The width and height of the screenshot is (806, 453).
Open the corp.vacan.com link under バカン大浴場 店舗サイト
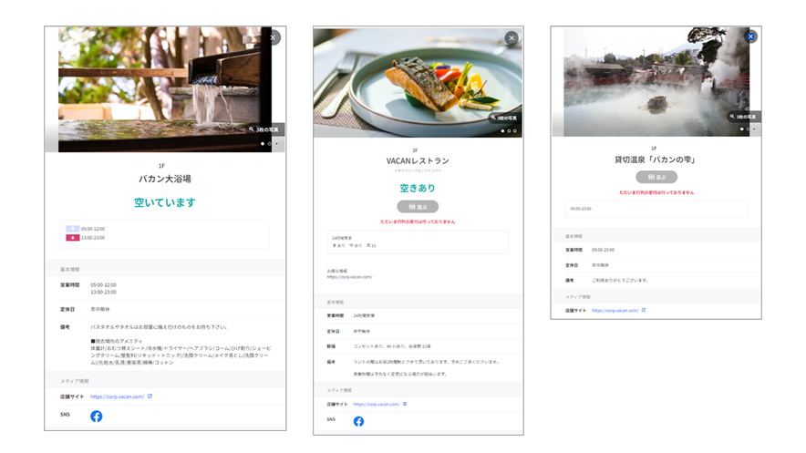pyautogui.click(x=117, y=396)
